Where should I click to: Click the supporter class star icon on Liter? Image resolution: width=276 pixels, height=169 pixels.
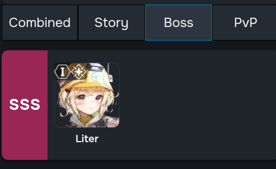79,72
